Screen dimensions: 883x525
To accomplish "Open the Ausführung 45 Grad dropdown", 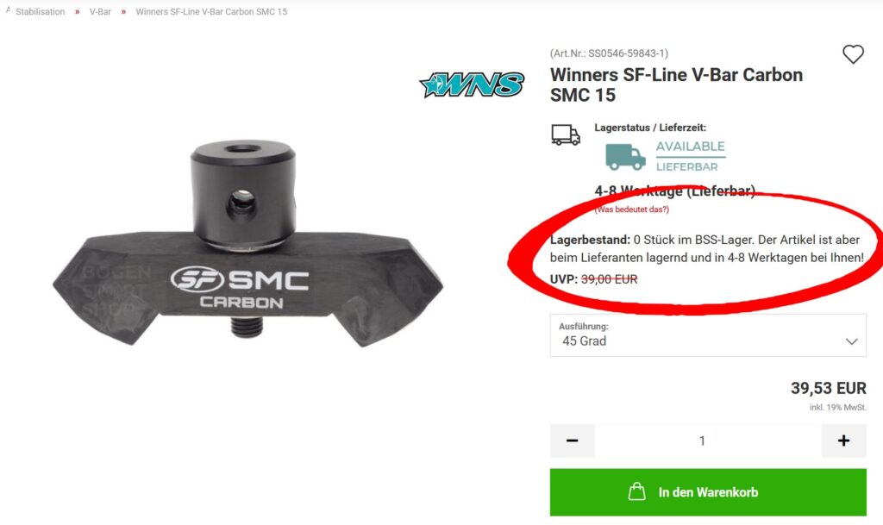I will (x=708, y=335).
